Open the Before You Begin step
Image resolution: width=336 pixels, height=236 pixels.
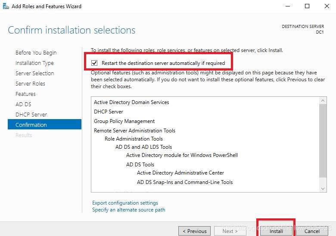tap(36, 52)
